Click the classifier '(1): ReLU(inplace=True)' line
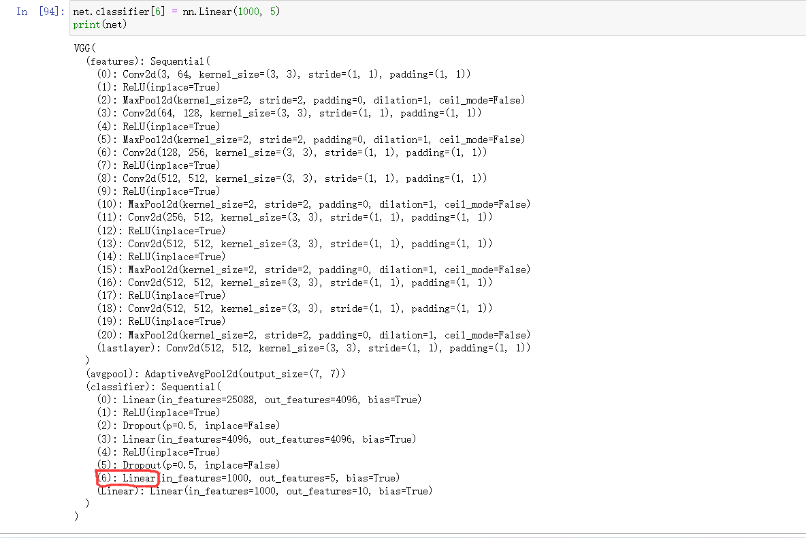This screenshot has height=538, width=806. coord(159,413)
